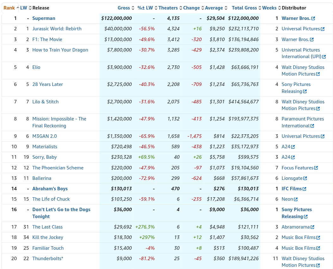Click external icon for Familiar Touch's Music Box Films
This screenshot has height=269, width=333.
318,248
